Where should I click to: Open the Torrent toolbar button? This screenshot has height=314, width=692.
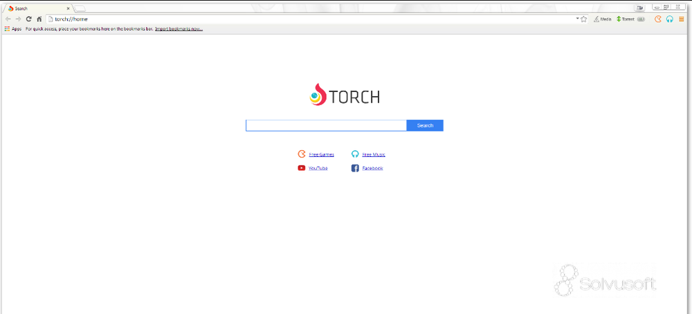coord(626,19)
